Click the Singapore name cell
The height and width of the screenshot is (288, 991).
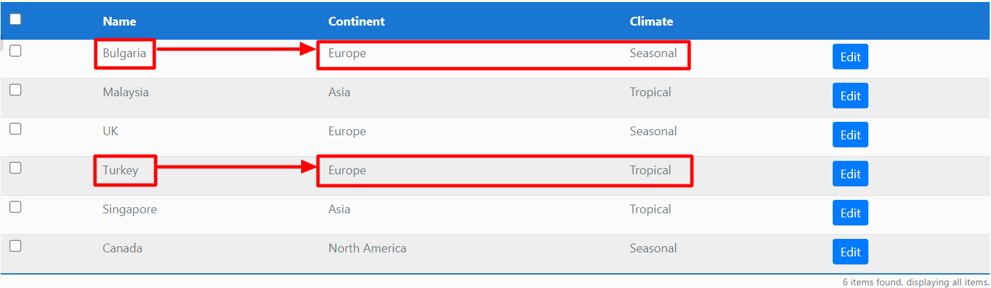pos(129,209)
